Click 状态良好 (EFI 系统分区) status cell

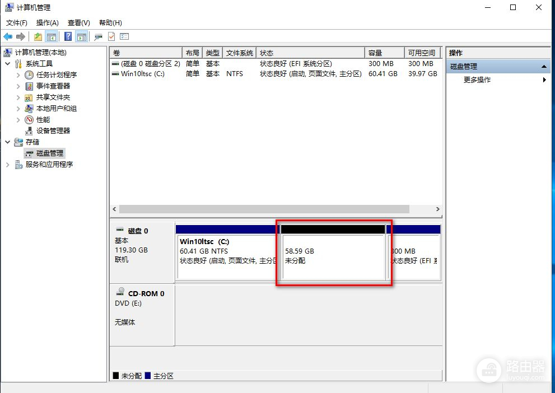click(296, 64)
